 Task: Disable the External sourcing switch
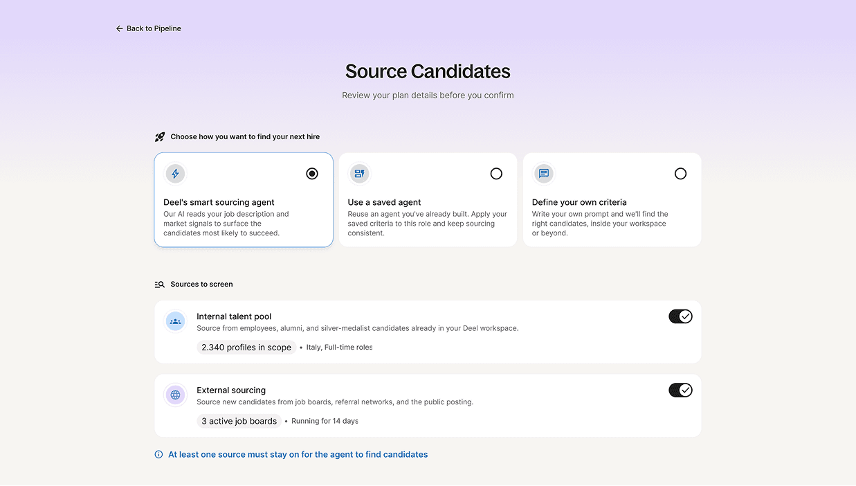(680, 390)
